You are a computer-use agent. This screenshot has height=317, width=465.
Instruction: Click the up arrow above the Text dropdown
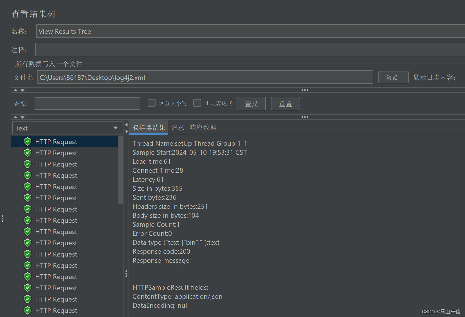coord(16,117)
